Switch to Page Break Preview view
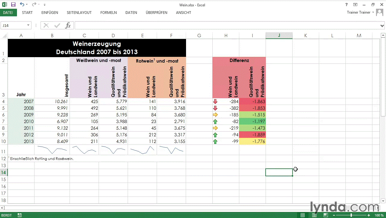386x218 pixels. coord(325,215)
